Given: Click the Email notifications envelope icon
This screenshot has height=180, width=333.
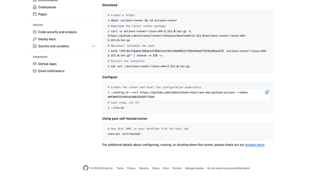Looking at the screenshot, I should [x=35, y=71].
